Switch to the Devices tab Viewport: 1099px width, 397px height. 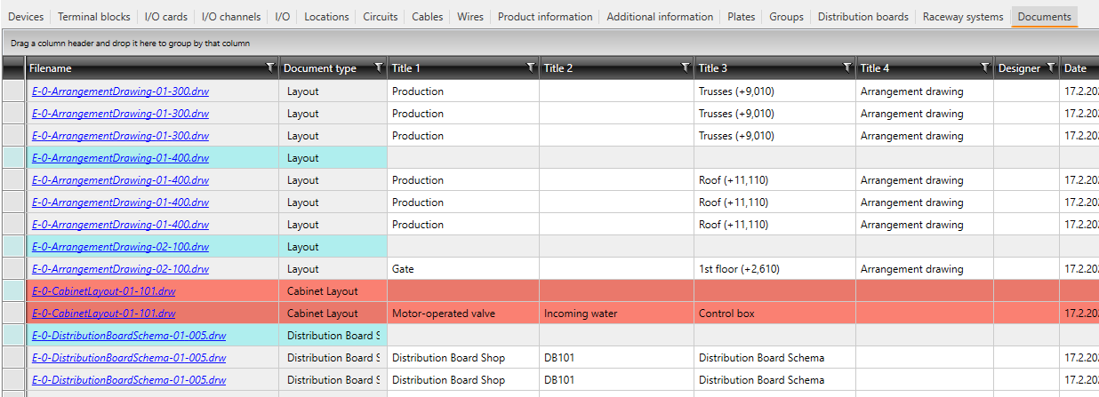(25, 17)
